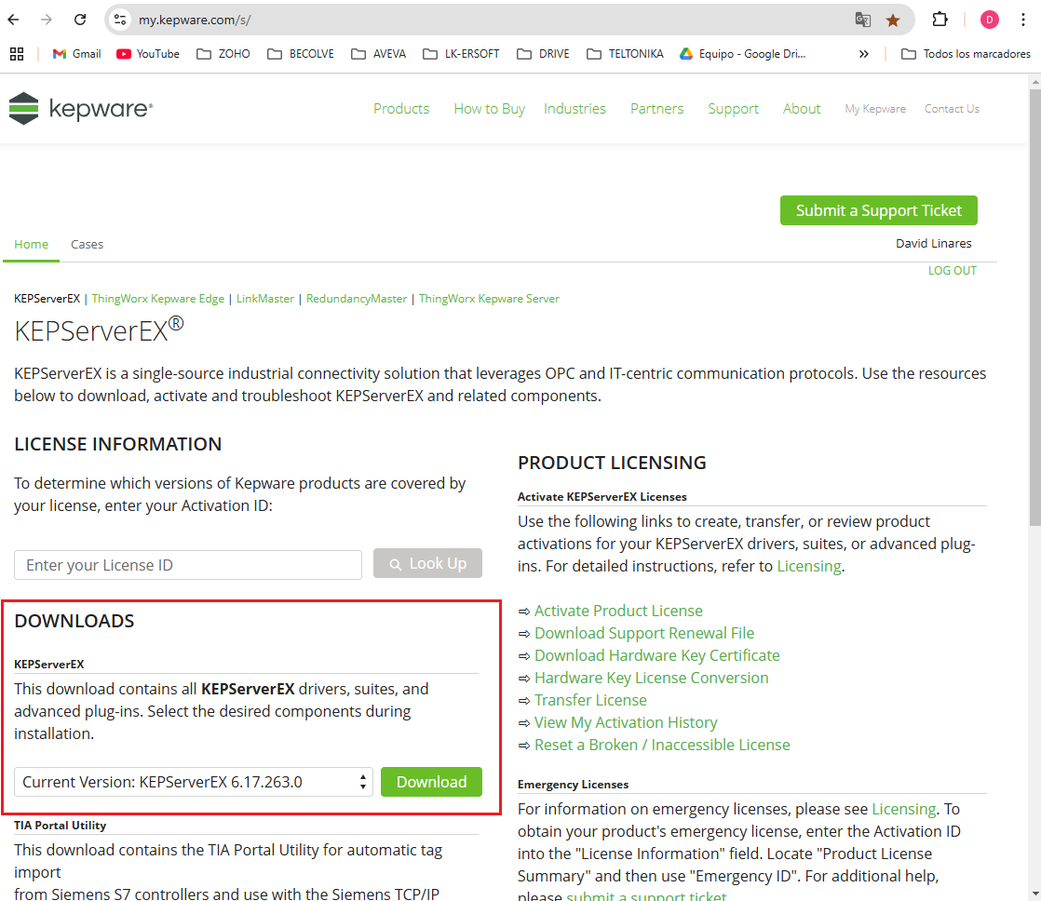Open the Chrome three-dot menu
Viewport: 1041px width, 901px height.
tap(1023, 20)
